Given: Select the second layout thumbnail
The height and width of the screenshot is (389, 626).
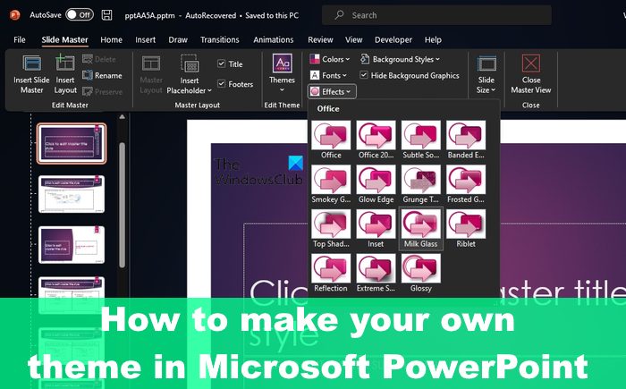Looking at the screenshot, I should (72, 194).
